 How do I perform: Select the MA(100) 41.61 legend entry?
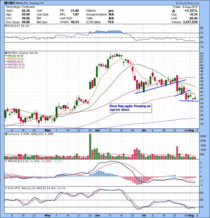(x=15, y=68)
